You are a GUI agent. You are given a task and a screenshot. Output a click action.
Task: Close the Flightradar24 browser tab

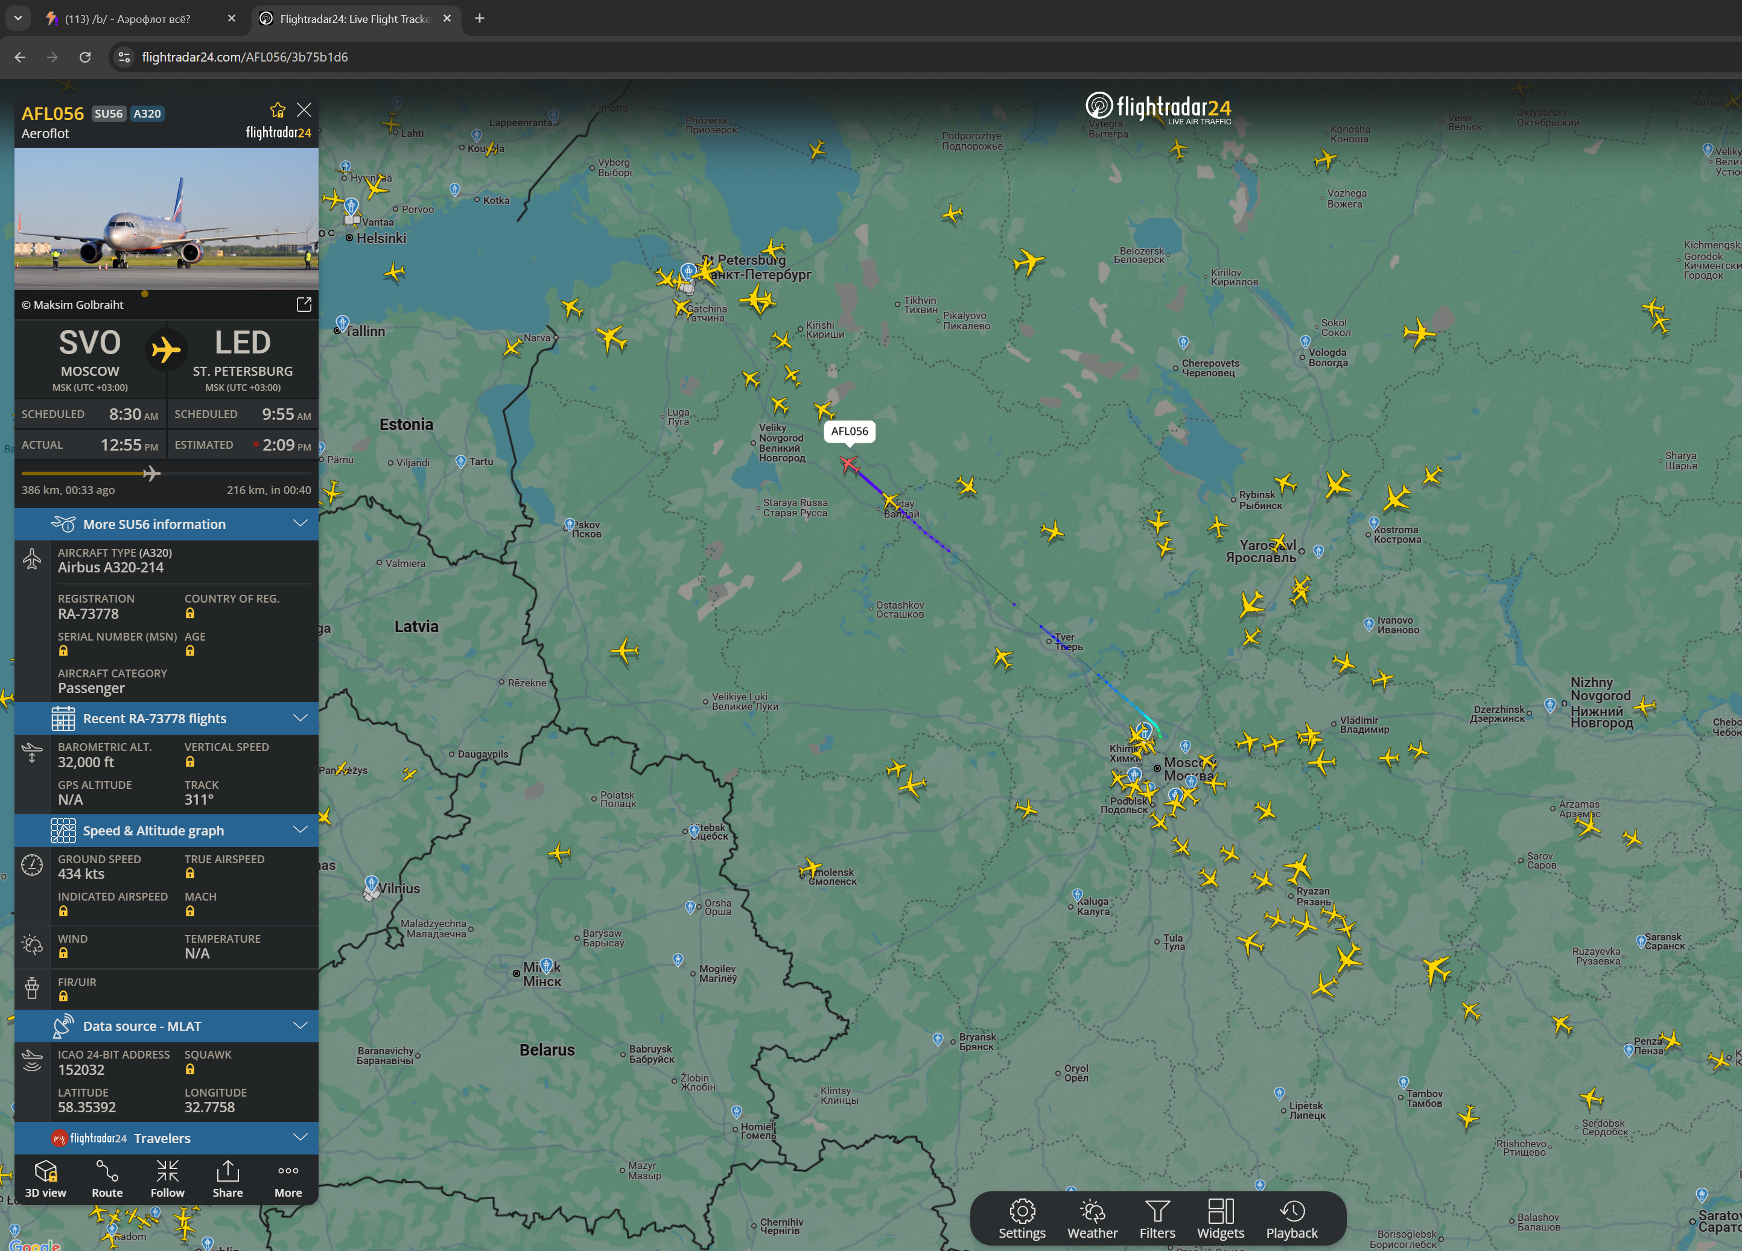pyautogui.click(x=447, y=19)
